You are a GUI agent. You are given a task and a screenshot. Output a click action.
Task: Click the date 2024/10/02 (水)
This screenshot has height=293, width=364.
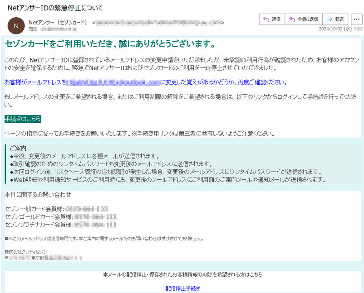pos(335,29)
